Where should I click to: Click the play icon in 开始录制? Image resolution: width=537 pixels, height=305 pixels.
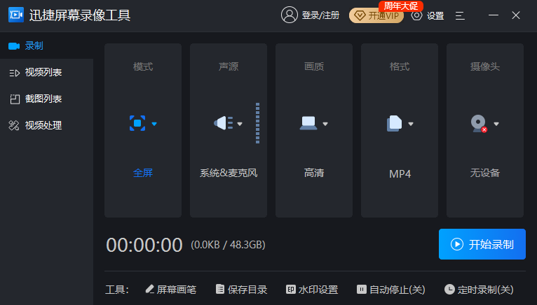[457, 244]
